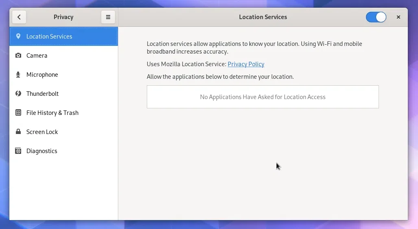Open the Microphone privacy panel
This screenshot has width=418, height=229.
coord(63,75)
